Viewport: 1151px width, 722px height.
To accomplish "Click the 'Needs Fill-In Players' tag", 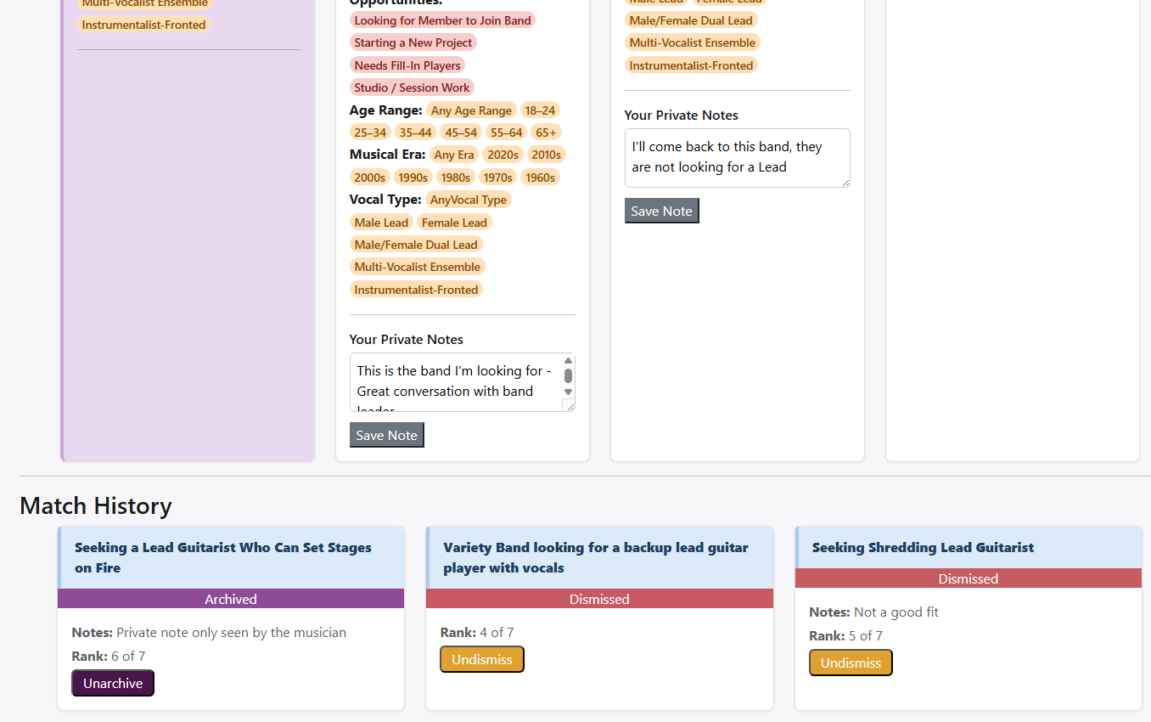I will coord(407,65).
